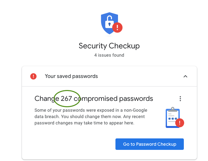Click the circled 267 number
This screenshot has width=208, height=161.
coord(66,99)
